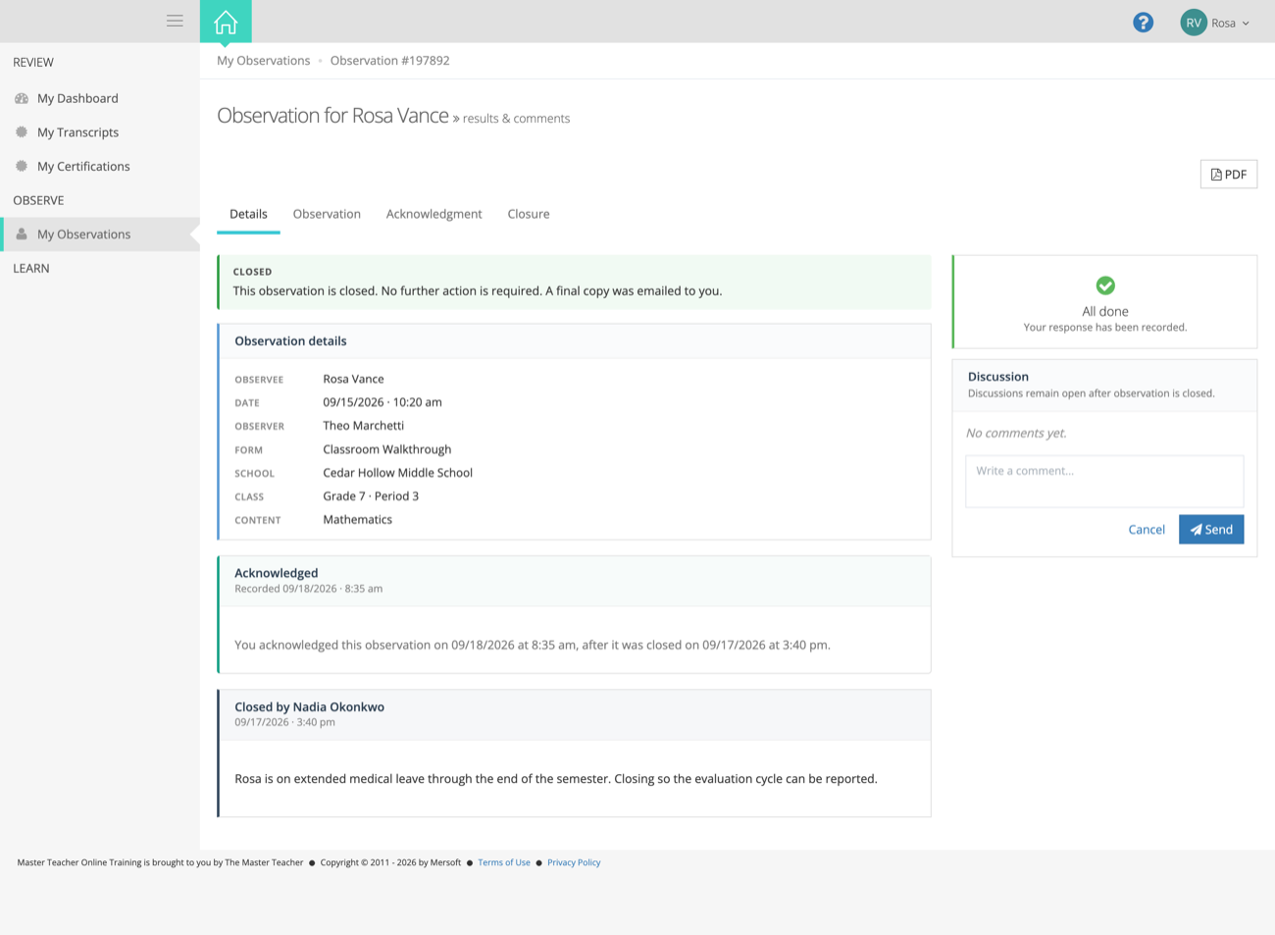Click the Acknowledged section heading

point(277,573)
